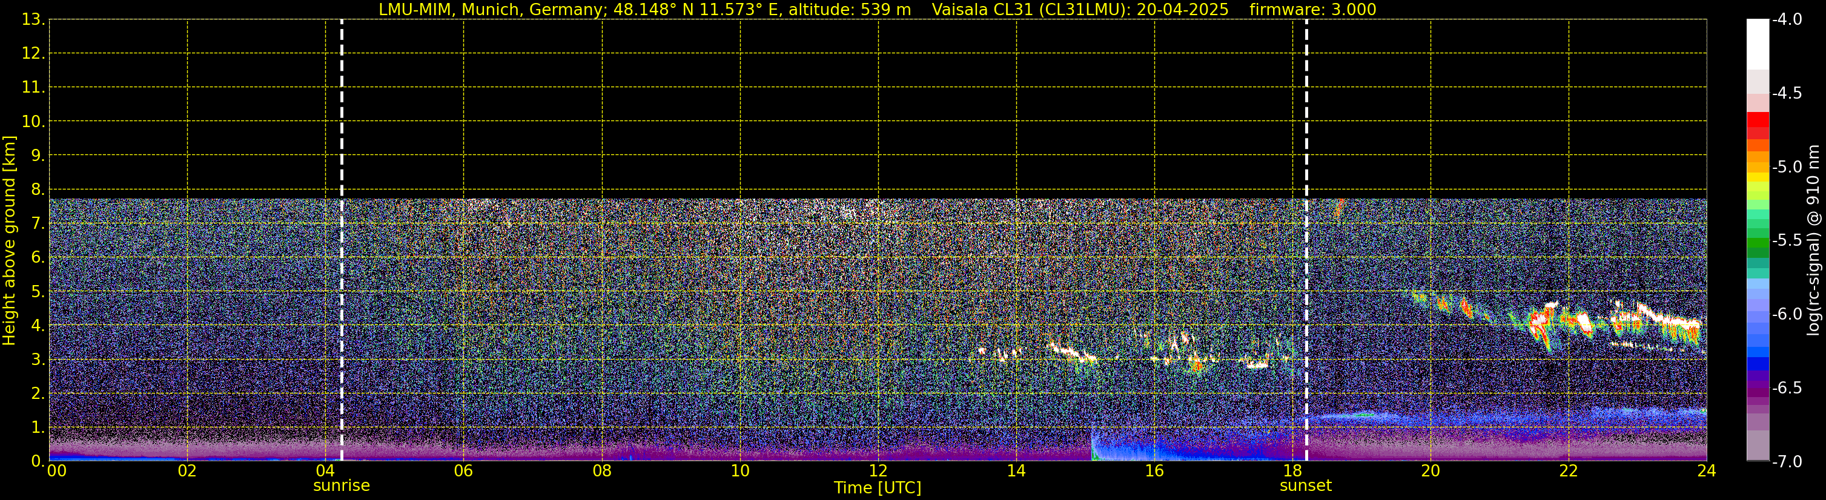The width and height of the screenshot is (1826, 500).
Task: Click the 8 tick on the height axis
Action: [37, 190]
